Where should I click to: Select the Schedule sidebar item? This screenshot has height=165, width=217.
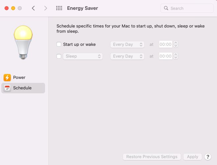(23, 88)
